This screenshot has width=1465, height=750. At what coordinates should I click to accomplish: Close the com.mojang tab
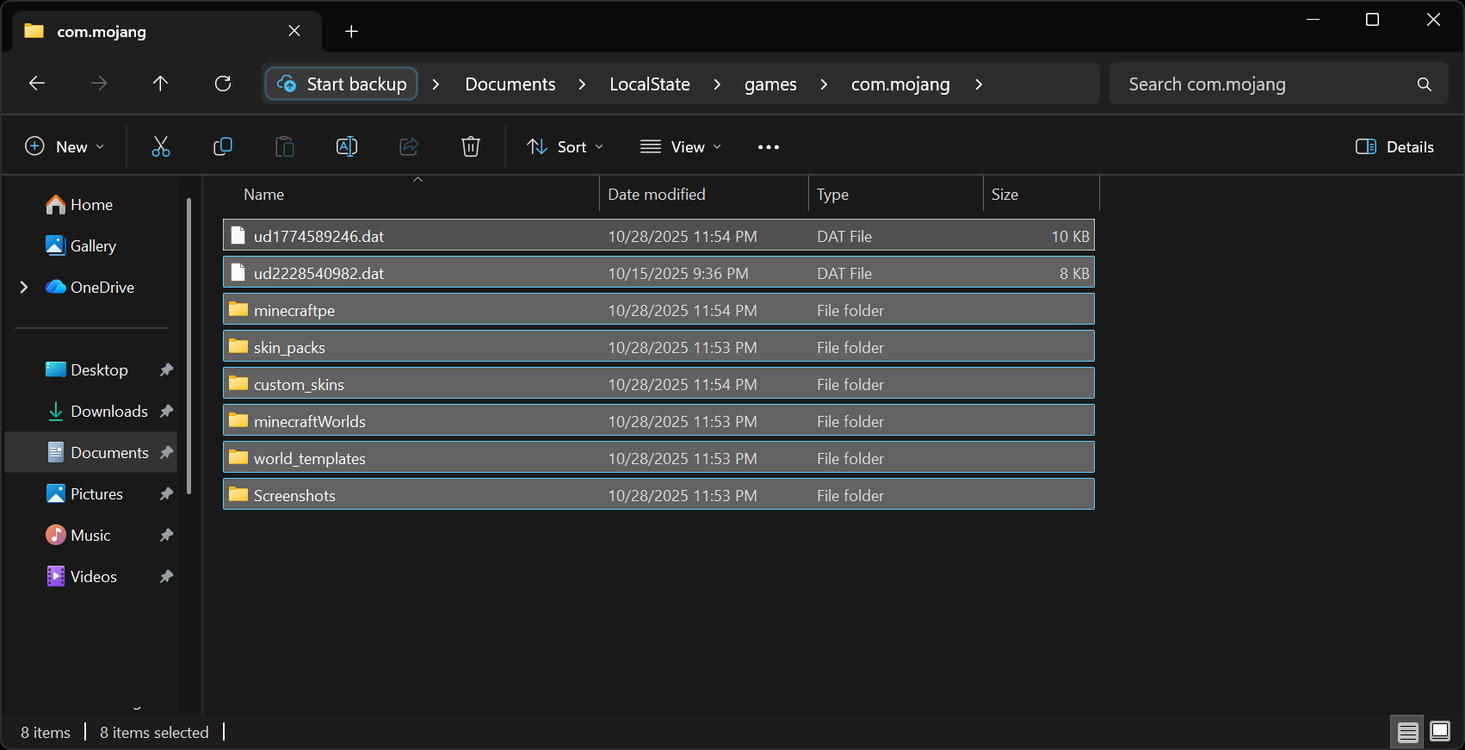[x=294, y=31]
